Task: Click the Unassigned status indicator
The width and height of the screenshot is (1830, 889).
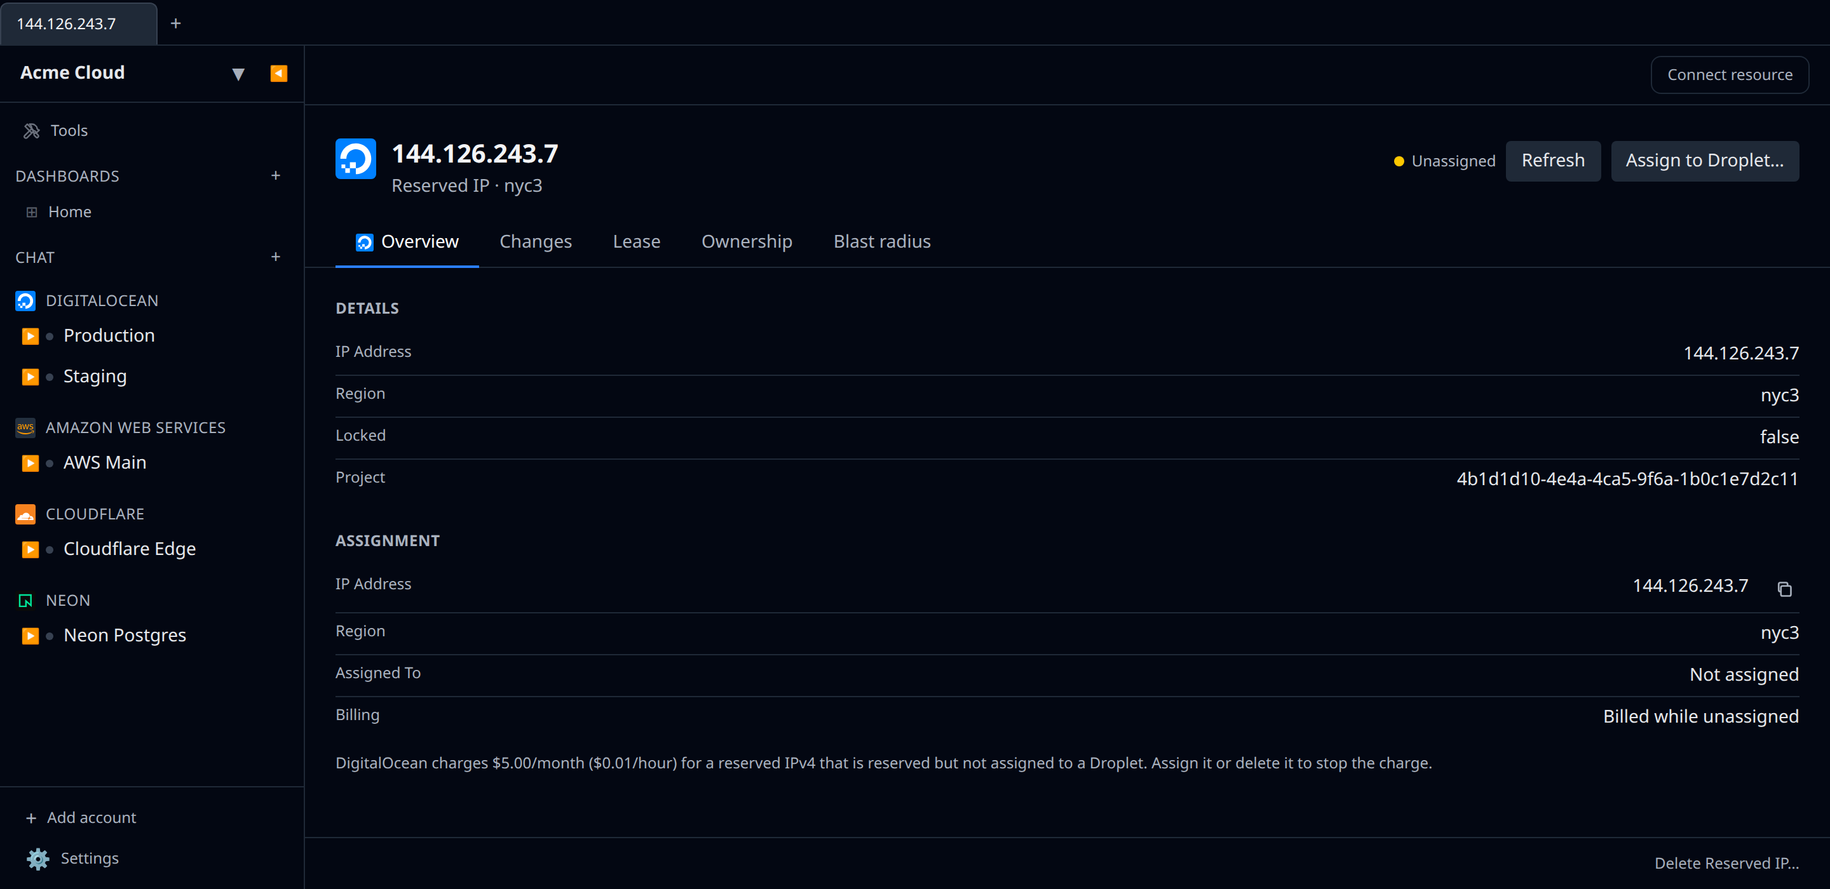Action: click(x=1444, y=161)
